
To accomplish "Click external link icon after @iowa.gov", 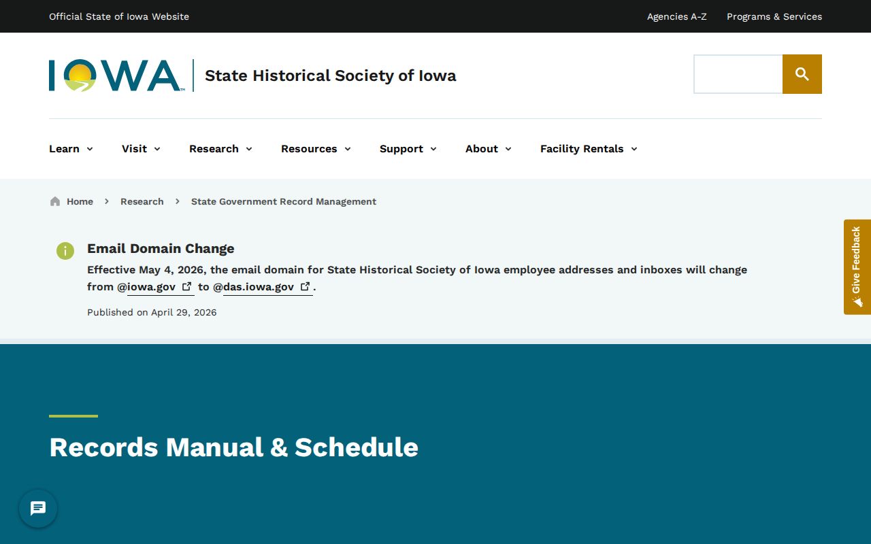I will 187,286.
